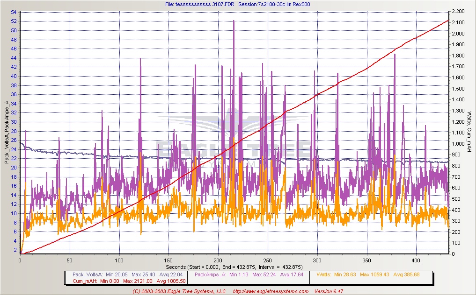
Task: Click the '900' tick on the Watts axis
Action: pyautogui.click(x=455, y=155)
